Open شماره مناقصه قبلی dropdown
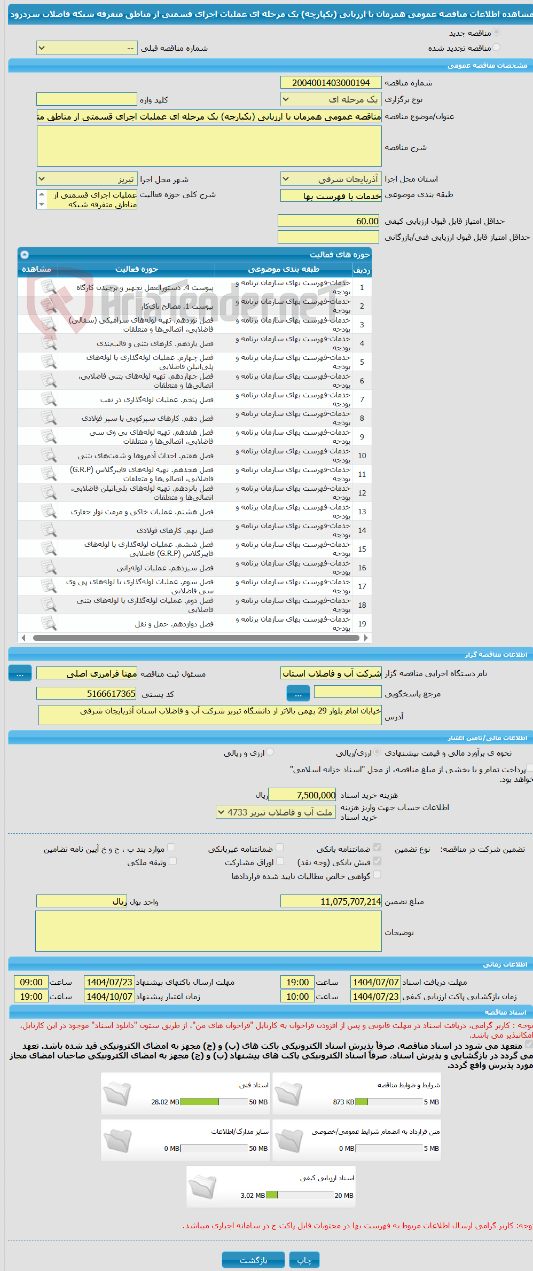Viewport: 533px width, 1271px height. tap(87, 48)
